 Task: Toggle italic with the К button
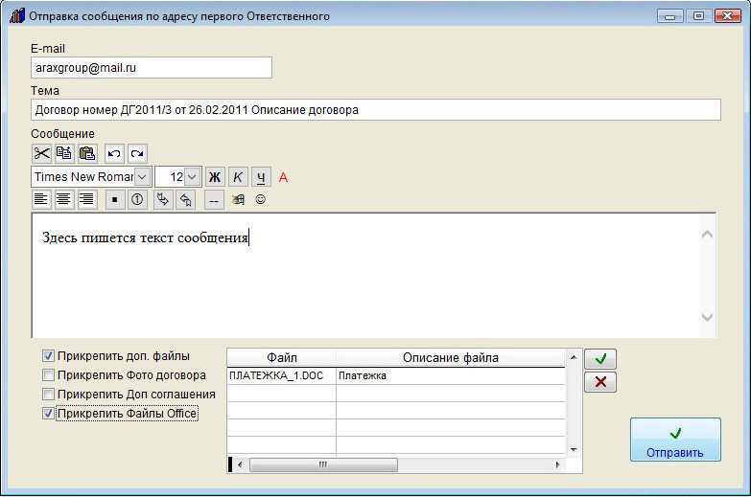238,177
